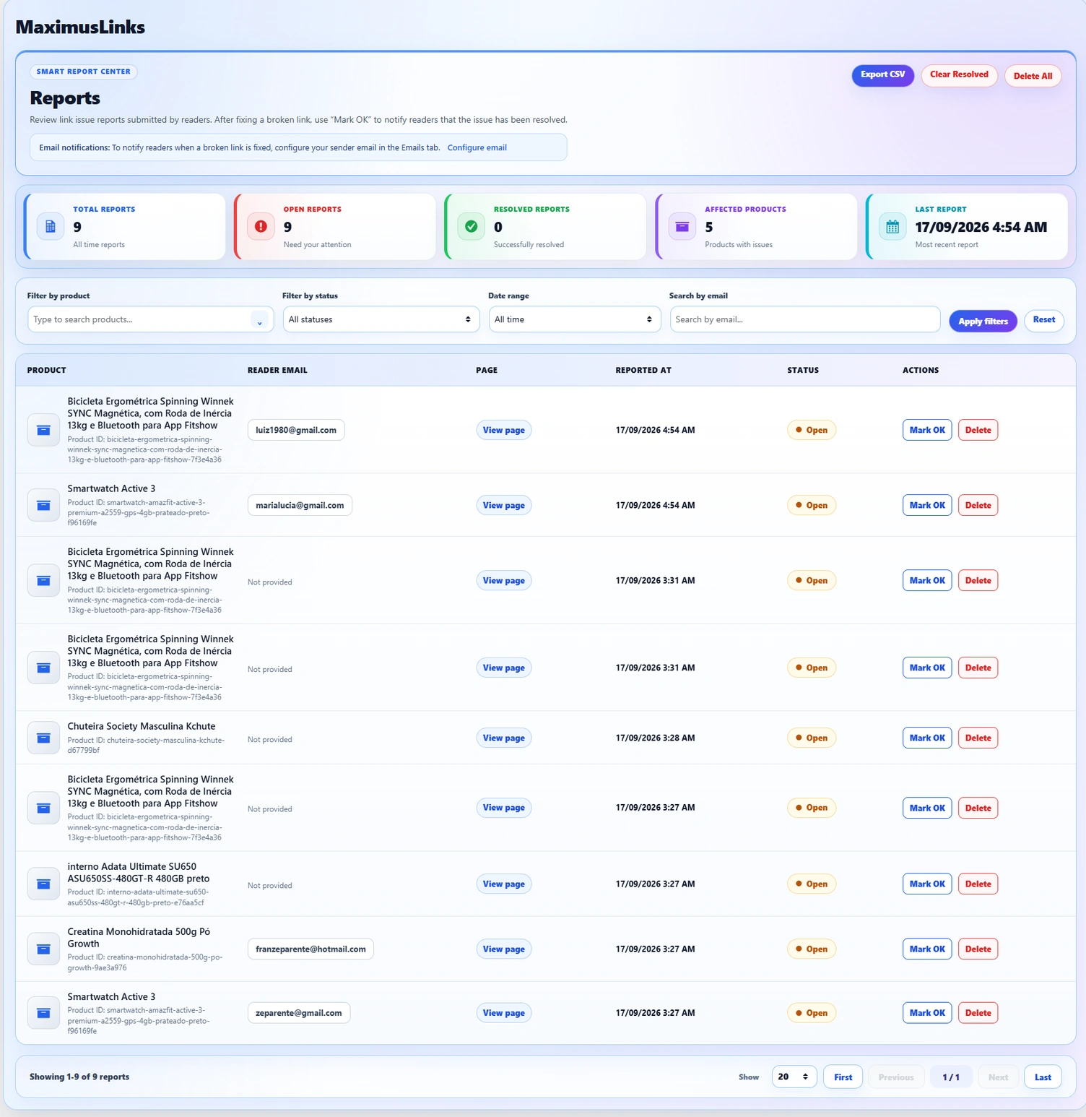1086x1117 pixels.
Task: Click the Open Reports red alert icon
Action: click(x=261, y=226)
